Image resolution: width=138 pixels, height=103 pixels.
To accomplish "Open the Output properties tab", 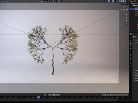I will (x=131, y=43).
